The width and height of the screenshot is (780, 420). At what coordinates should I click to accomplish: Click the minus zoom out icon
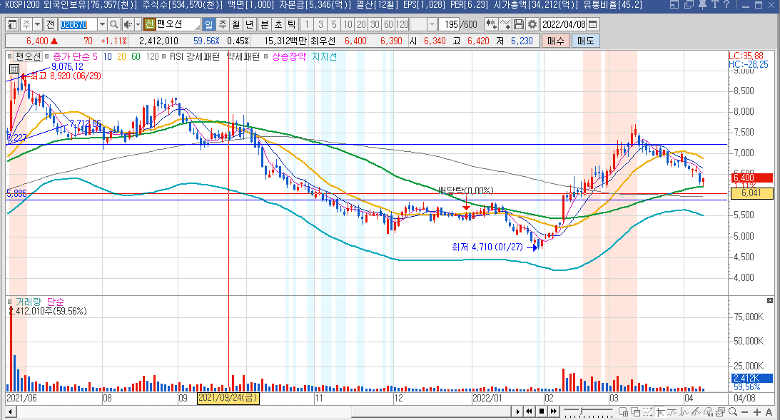pyautogui.click(x=745, y=412)
